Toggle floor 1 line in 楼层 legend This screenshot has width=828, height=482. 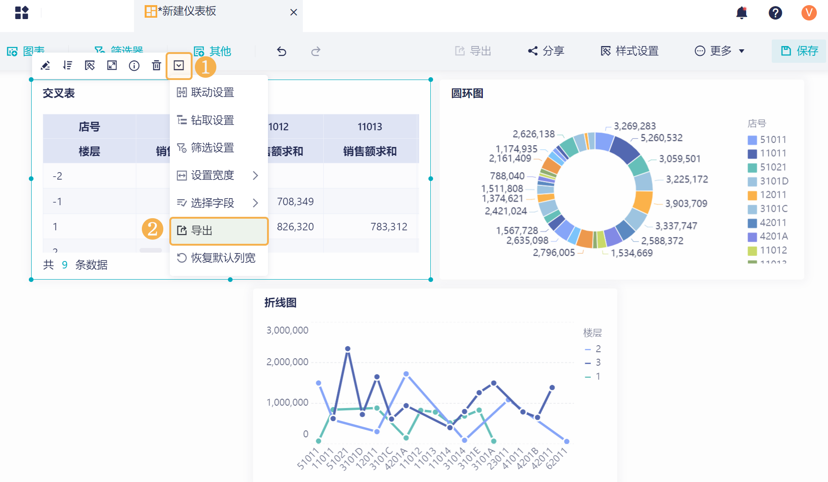click(x=593, y=376)
